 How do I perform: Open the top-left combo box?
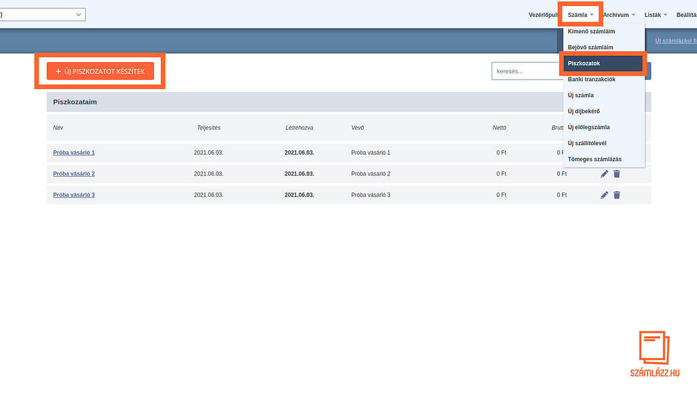[42, 14]
